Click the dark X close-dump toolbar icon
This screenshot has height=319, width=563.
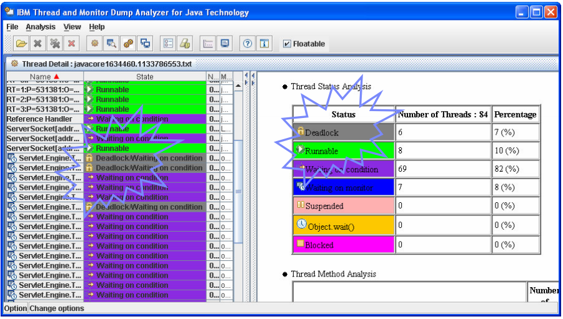[x=37, y=44]
